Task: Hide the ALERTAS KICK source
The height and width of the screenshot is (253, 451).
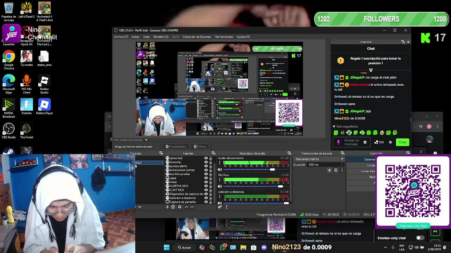Action: coord(206,186)
